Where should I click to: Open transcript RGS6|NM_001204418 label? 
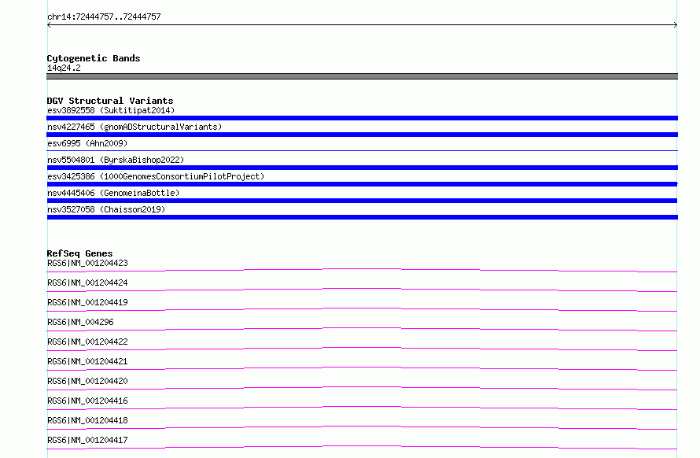[87, 420]
